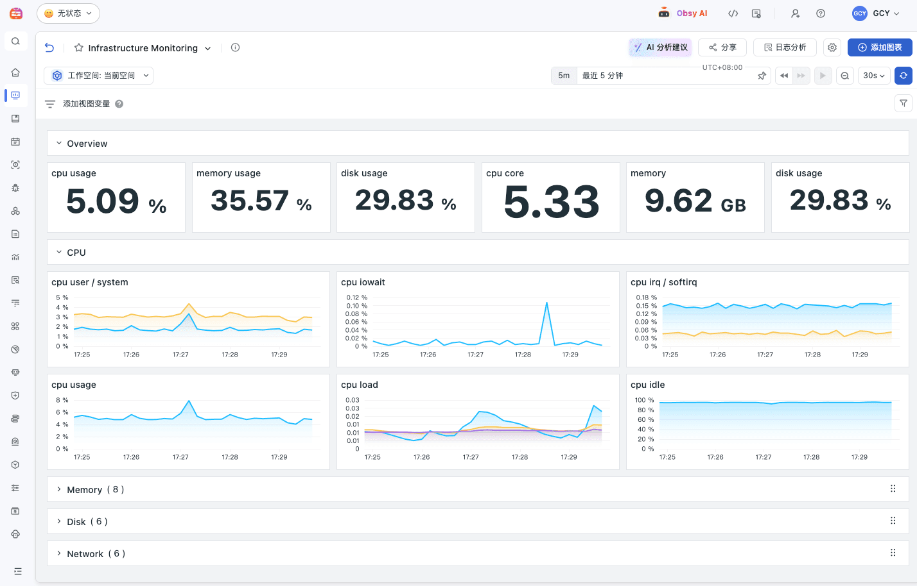This screenshot has height=586, width=917.
Task: Open the code brackets icon in header
Action: pyautogui.click(x=733, y=13)
